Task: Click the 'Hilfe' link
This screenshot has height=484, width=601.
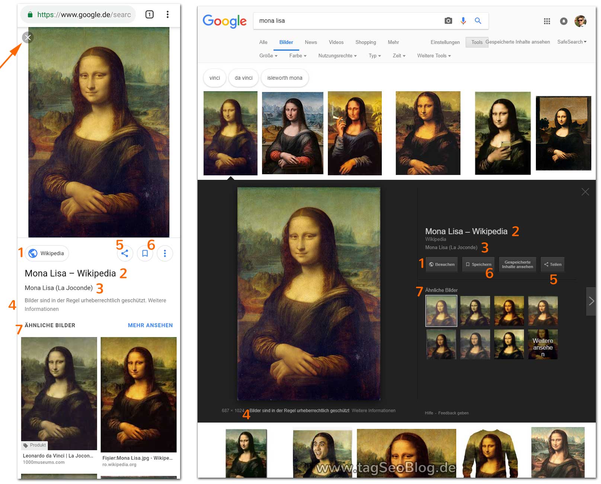Action: pos(429,413)
